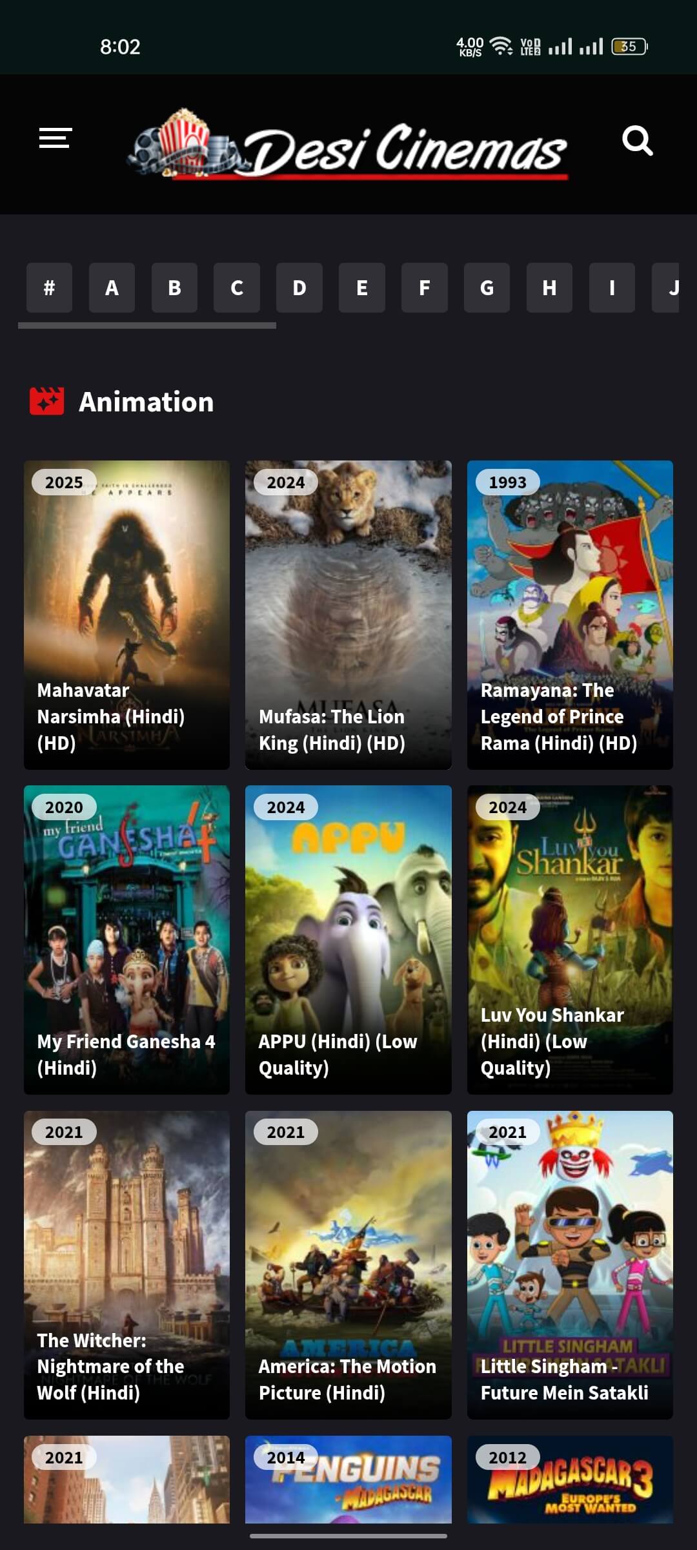Open APPU (Hindi) Low Quality movie
Screen dimensions: 697x1550
[x=348, y=940]
